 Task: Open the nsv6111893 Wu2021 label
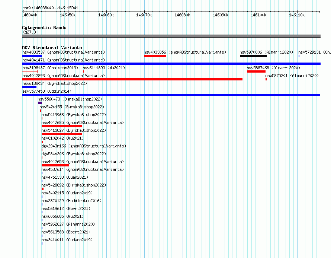click(104, 68)
